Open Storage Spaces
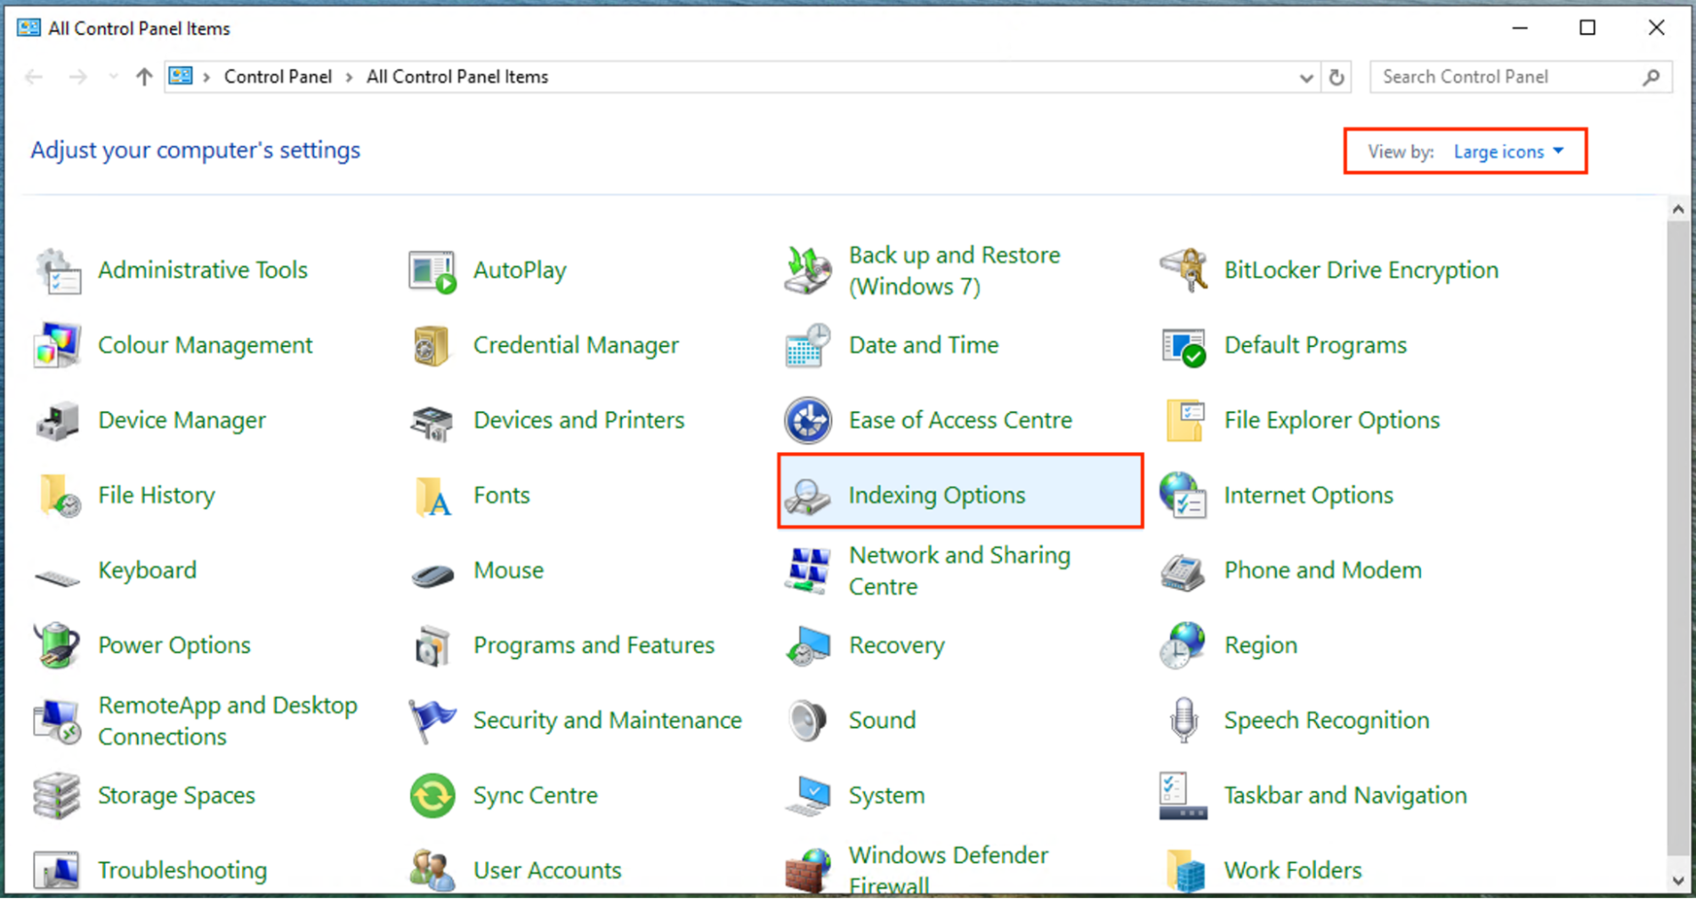 (x=176, y=795)
